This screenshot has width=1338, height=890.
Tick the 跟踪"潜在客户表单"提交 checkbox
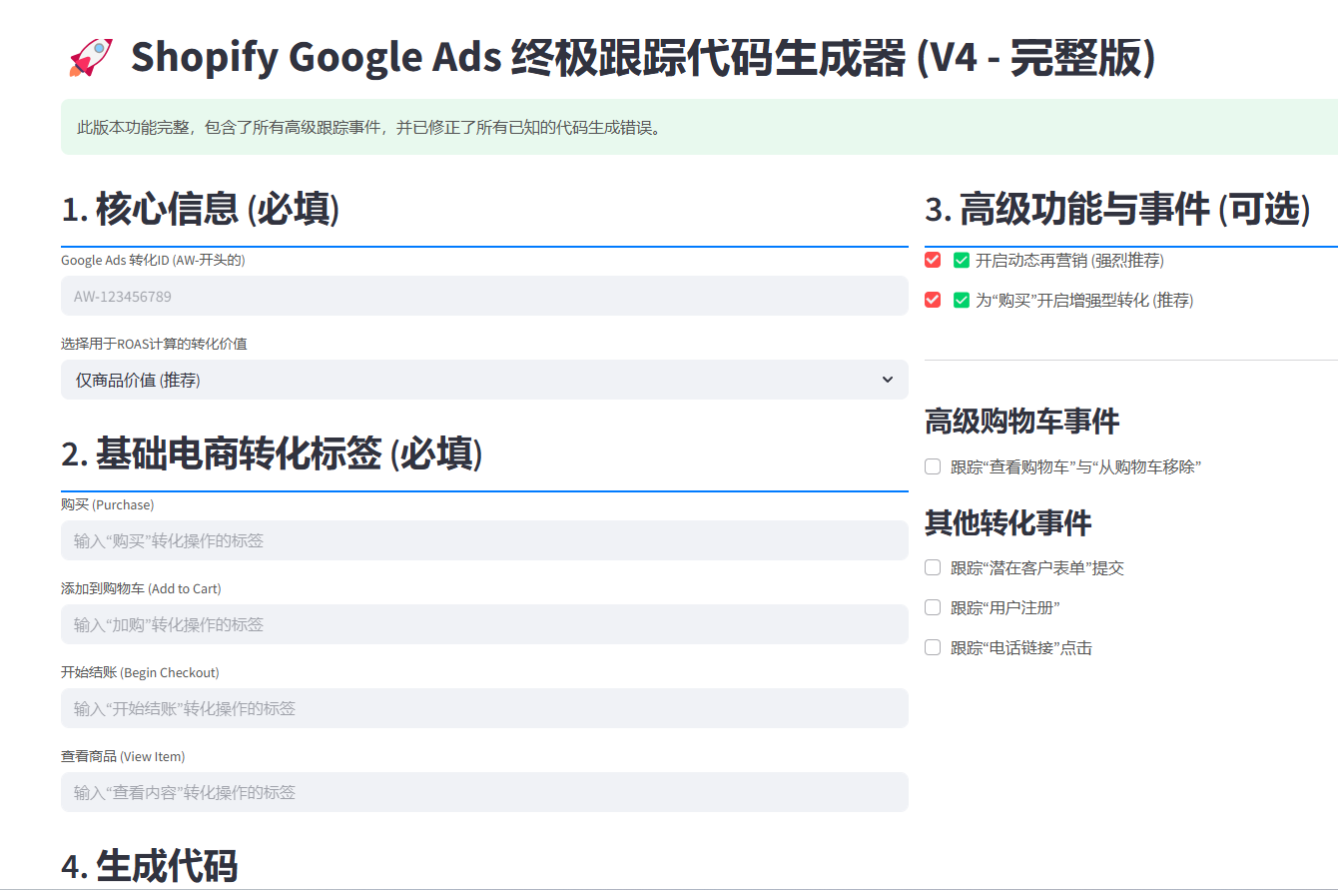click(x=933, y=567)
